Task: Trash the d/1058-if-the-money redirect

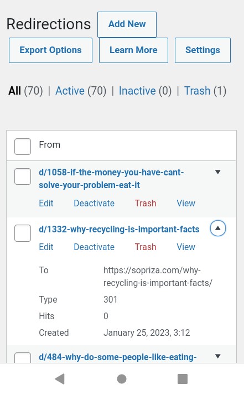Action: (146, 203)
